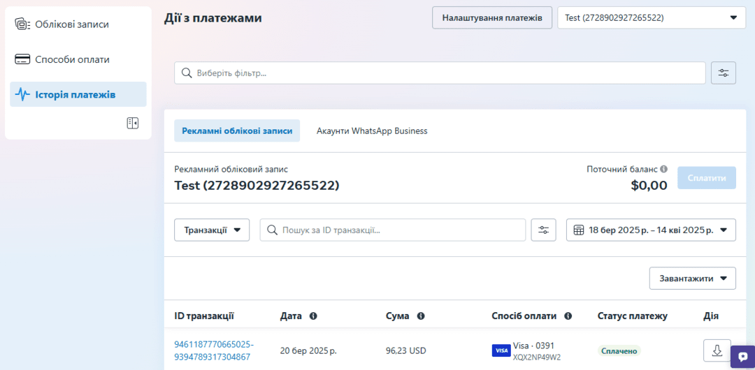The width and height of the screenshot is (755, 370).
Task: Click calendar icon in date range selector
Action: click(580, 230)
